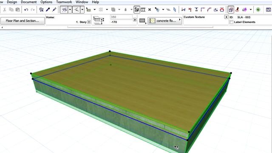Toggle the overlapping squares button
Viewport: 272px width, 153px height.
tap(231, 10)
